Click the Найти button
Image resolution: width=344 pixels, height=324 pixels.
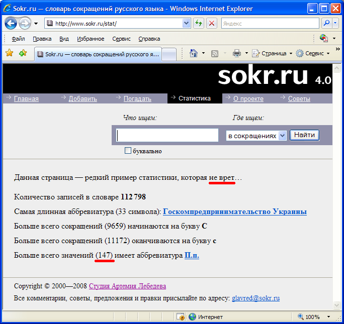coord(304,135)
